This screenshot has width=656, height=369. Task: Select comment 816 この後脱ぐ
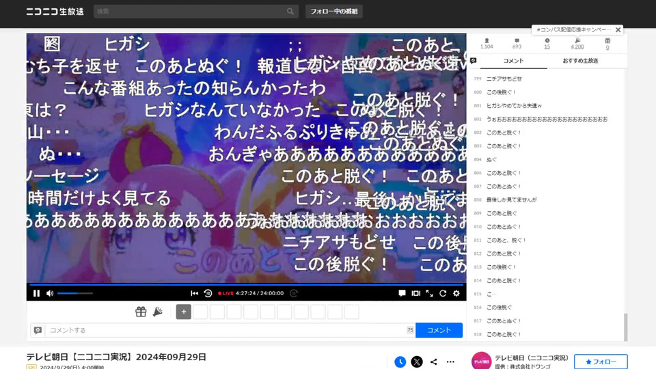(499, 307)
